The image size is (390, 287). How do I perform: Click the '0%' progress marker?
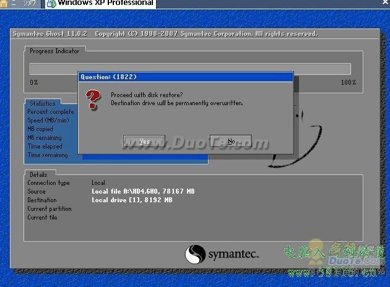34,82
